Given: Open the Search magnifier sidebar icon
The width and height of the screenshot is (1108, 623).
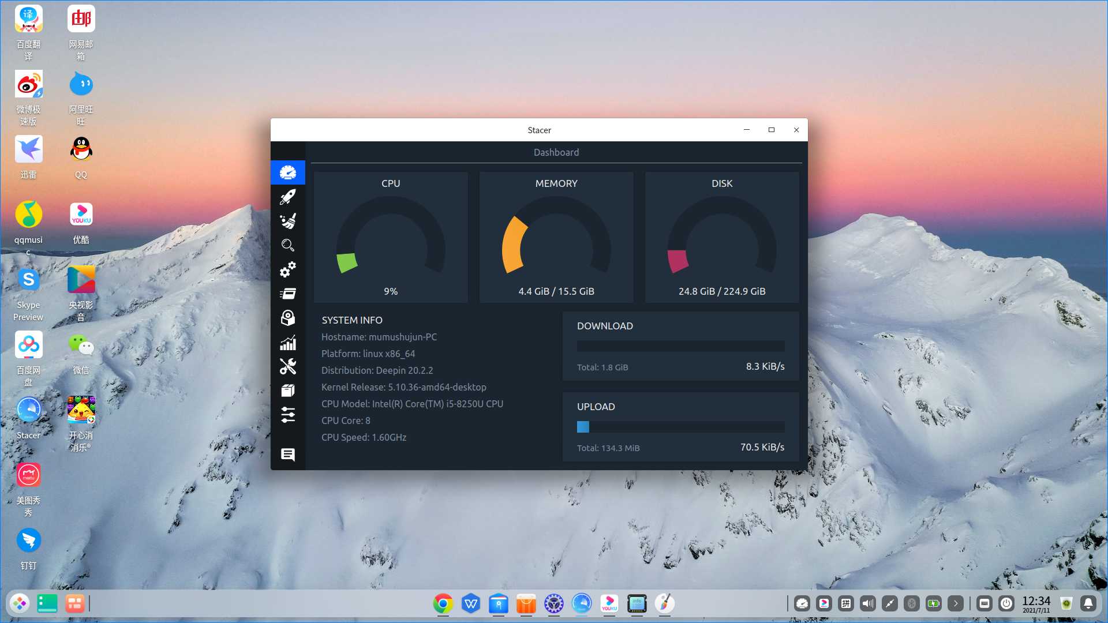Looking at the screenshot, I should click(x=287, y=245).
